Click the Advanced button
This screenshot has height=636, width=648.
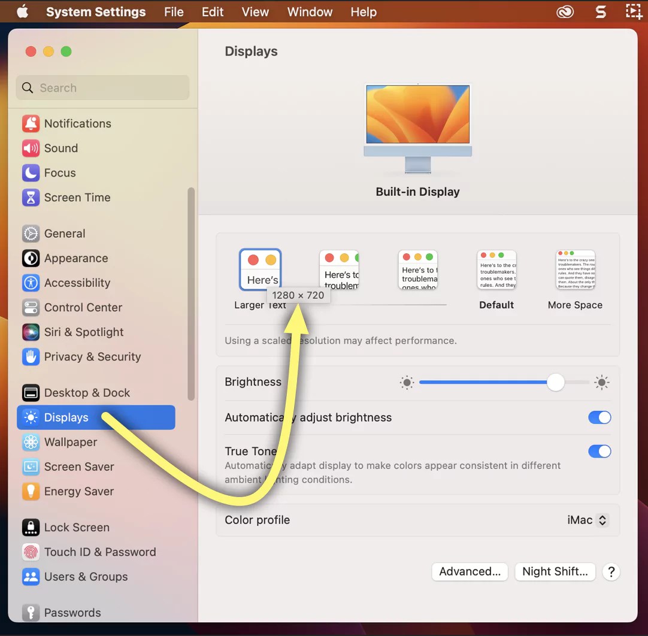(x=470, y=571)
